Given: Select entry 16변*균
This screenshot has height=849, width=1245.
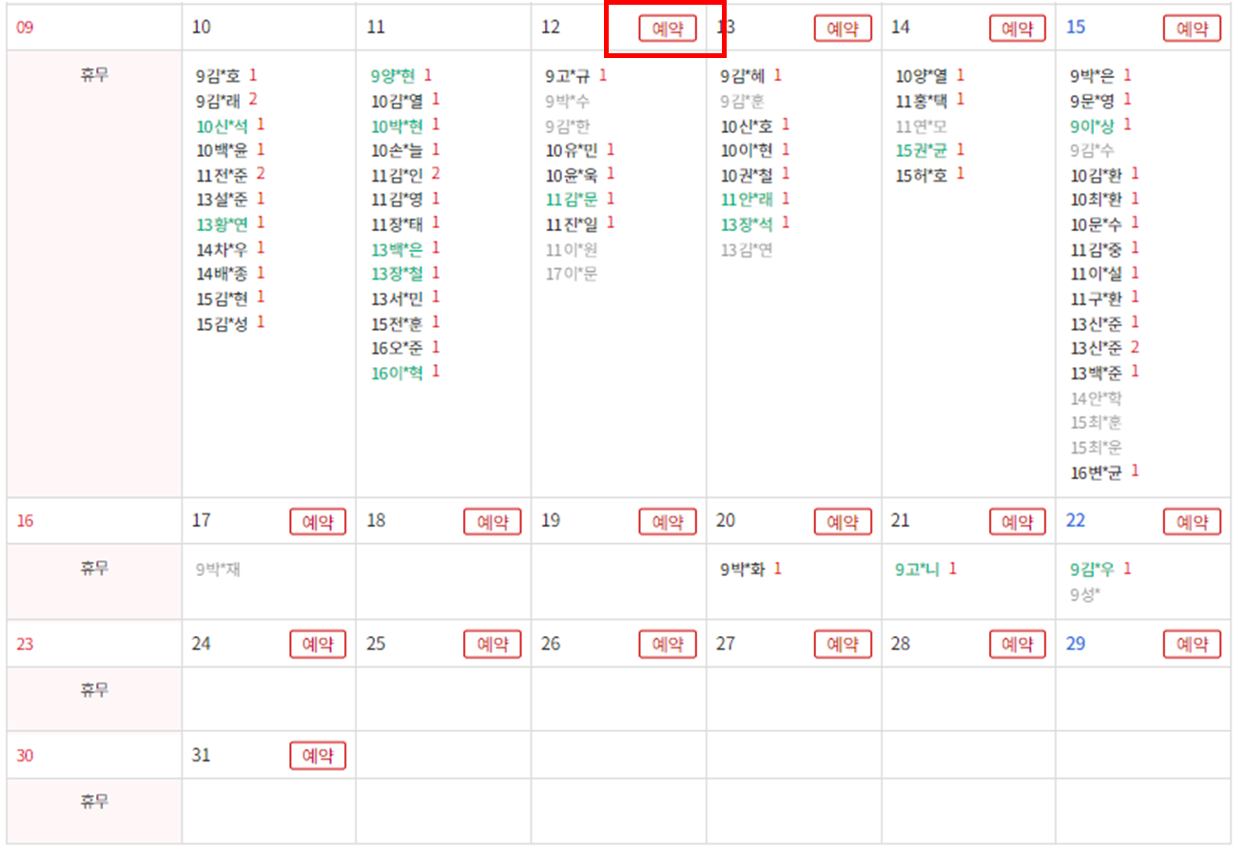Looking at the screenshot, I should click(1098, 473).
